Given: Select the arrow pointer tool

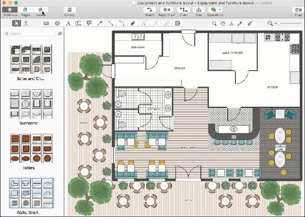Looking at the screenshot, I should (16, 23).
